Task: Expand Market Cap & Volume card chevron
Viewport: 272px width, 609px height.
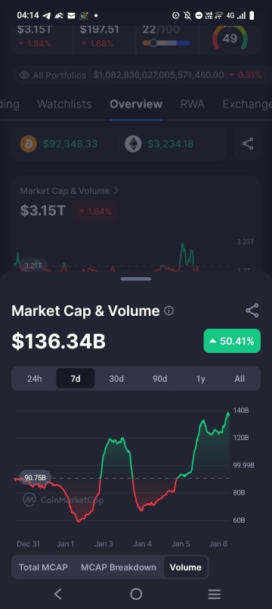Action: coord(116,191)
